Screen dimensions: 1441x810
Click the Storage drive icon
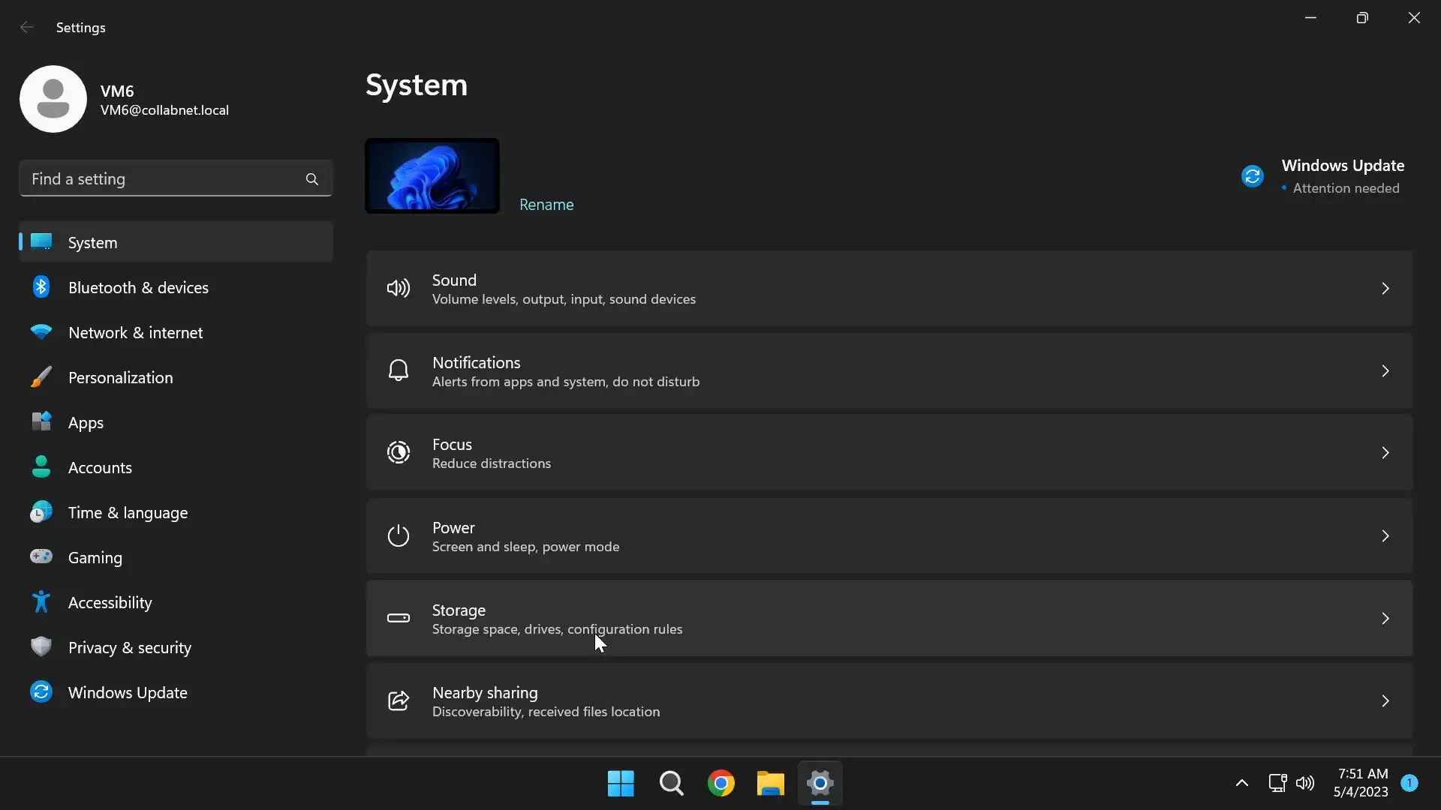[398, 618]
